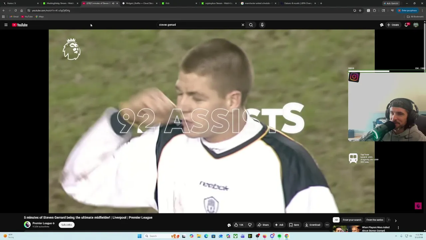The height and width of the screenshot is (240, 426).
Task: Switch to the Kick tab
Action: 179,3
